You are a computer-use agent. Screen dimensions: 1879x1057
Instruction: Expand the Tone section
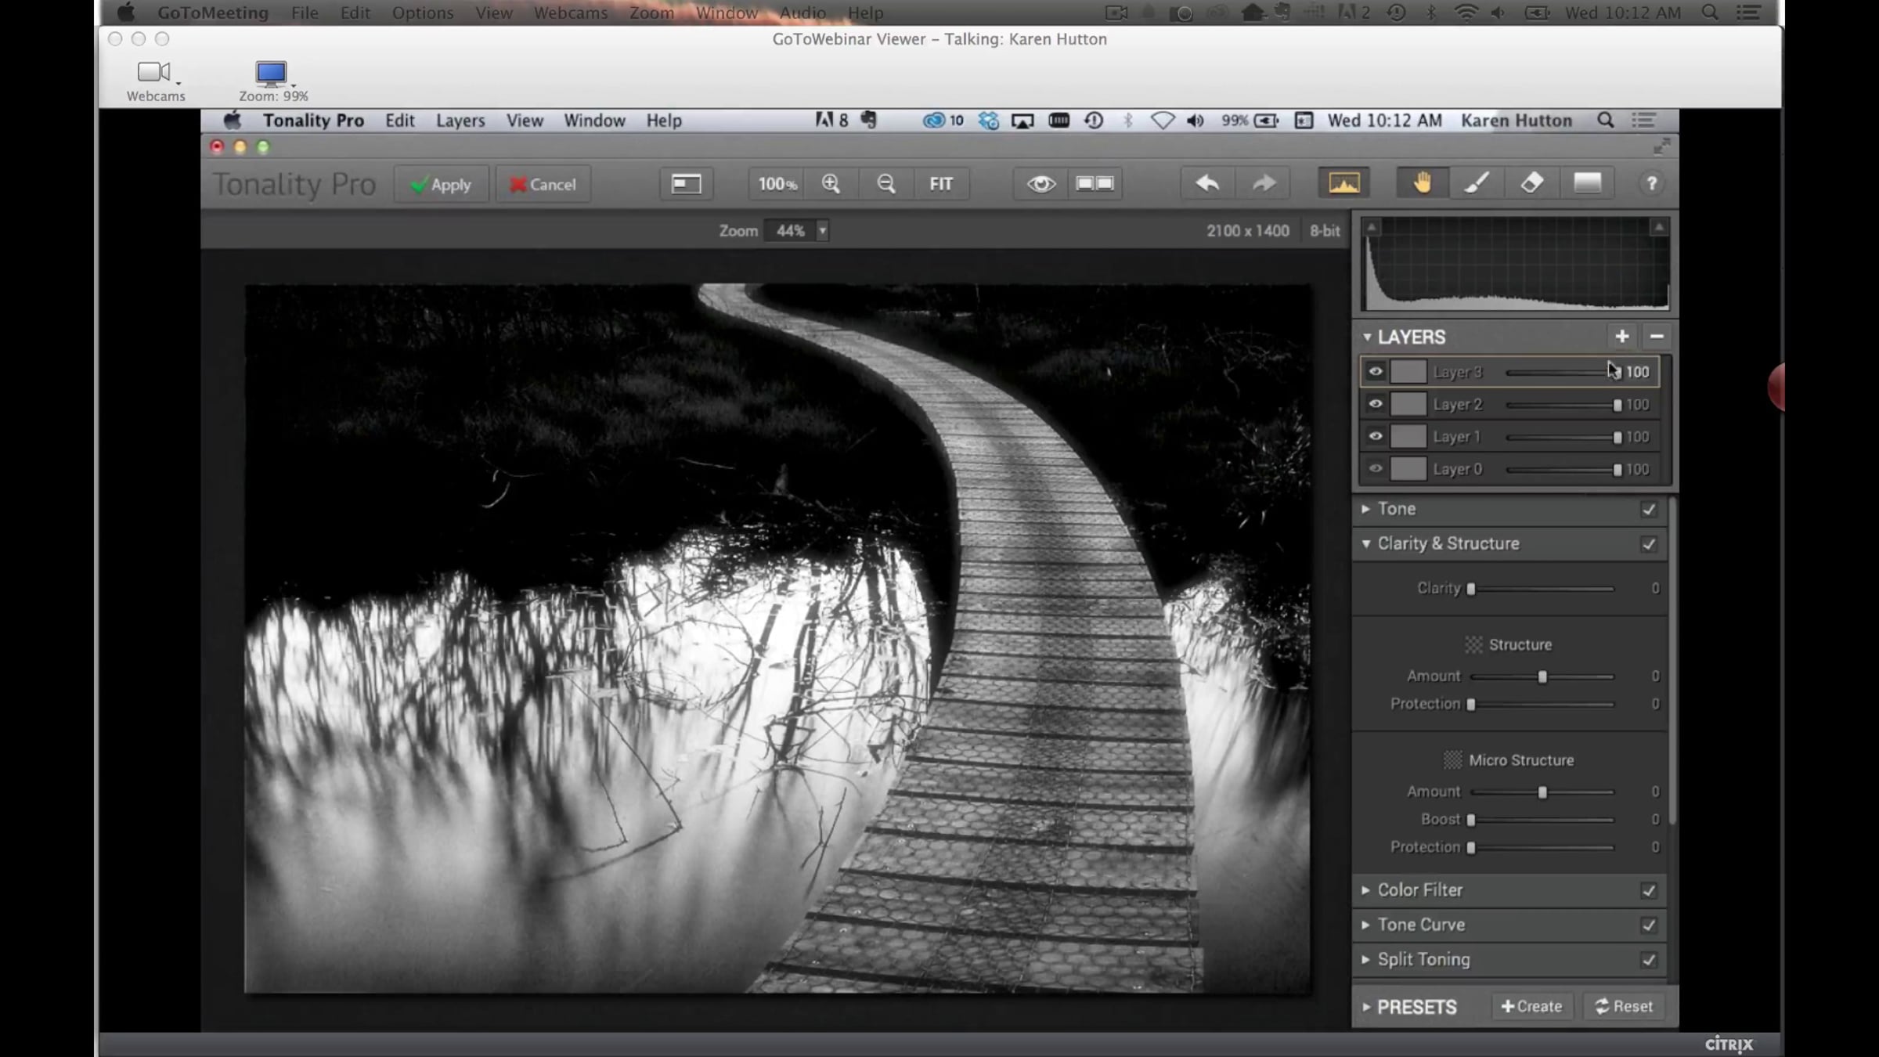1366,509
